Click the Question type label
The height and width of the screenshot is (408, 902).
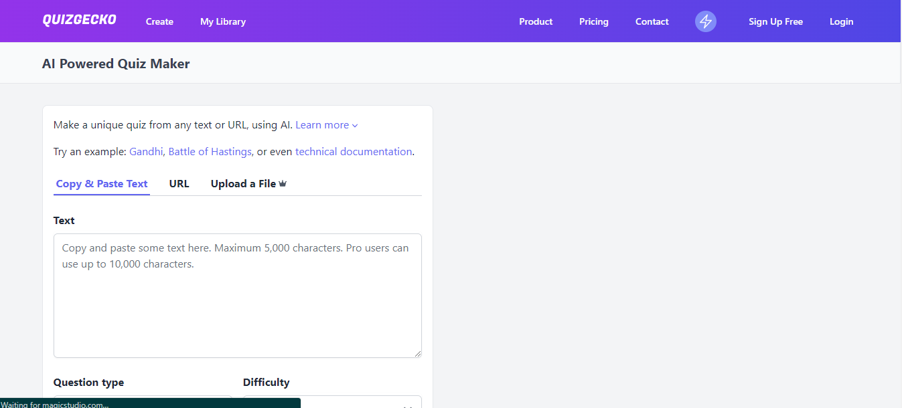(x=88, y=383)
